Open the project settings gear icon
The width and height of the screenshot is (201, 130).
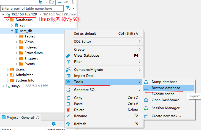(54, 124)
